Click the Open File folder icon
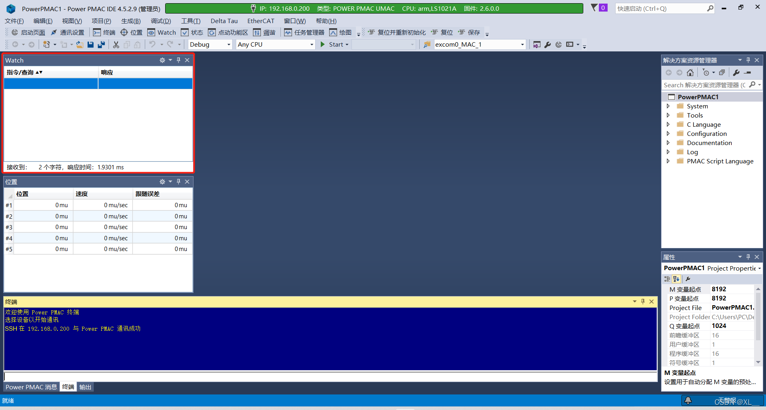Viewport: 766px width, 410px height. coord(80,45)
